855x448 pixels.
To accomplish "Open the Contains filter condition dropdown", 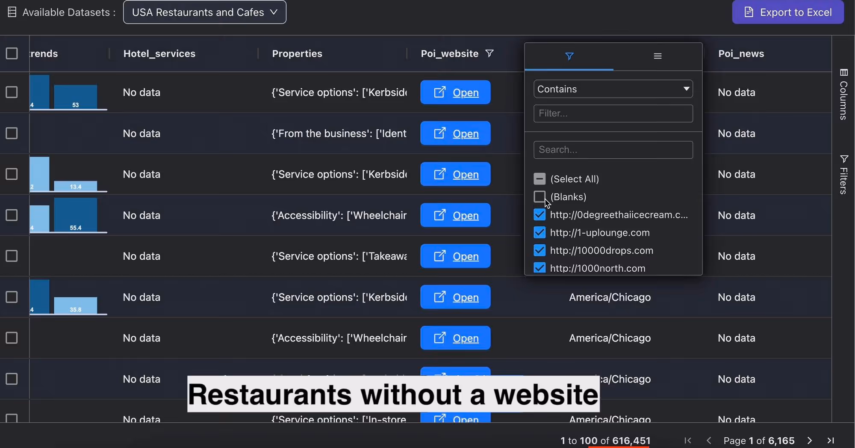I will click(613, 89).
